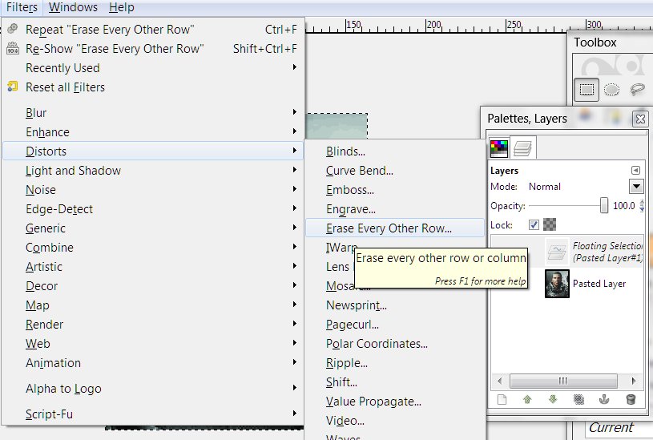Anchor the floating layer
The width and height of the screenshot is (653, 440).
tap(604, 399)
